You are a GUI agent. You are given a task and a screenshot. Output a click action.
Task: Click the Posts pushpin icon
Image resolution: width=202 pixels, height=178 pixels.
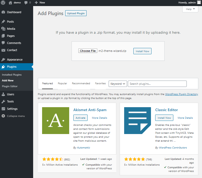3,22
